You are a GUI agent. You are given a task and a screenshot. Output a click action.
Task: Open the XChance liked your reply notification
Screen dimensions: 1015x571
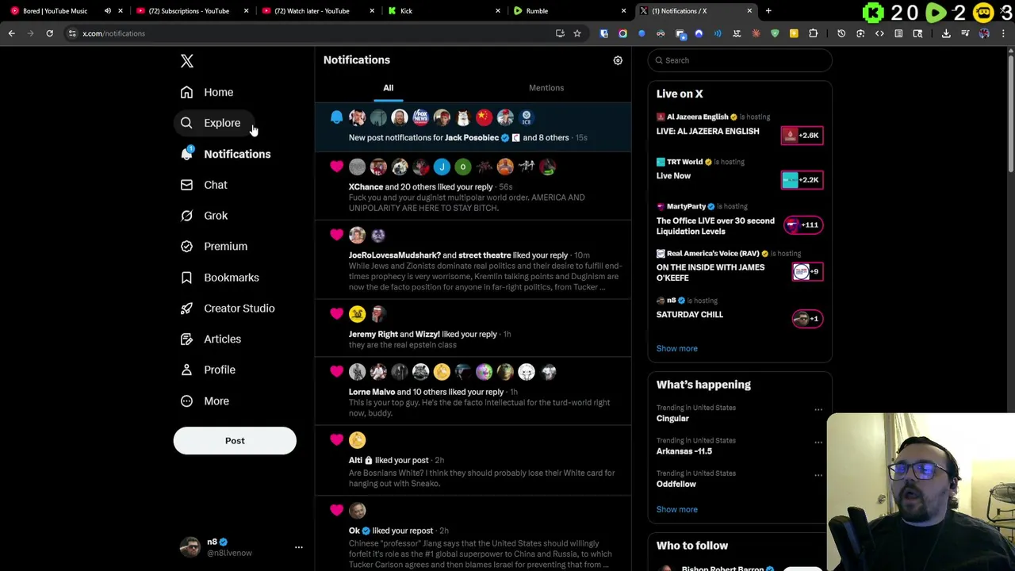click(473, 186)
